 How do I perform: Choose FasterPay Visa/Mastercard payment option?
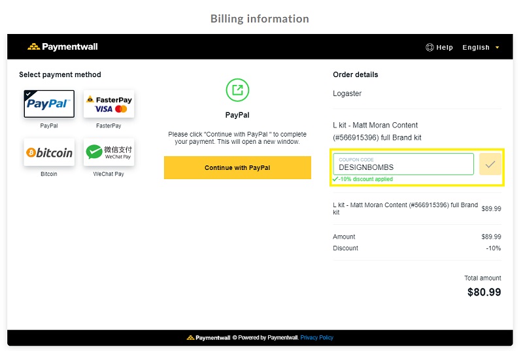click(x=109, y=104)
